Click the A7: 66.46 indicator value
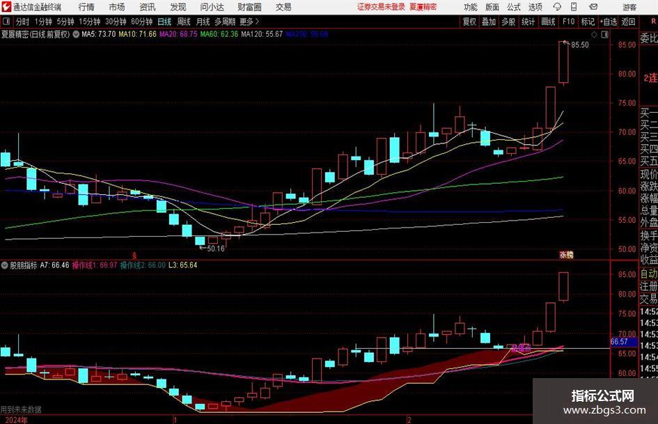The width and height of the screenshot is (658, 424). point(54,265)
